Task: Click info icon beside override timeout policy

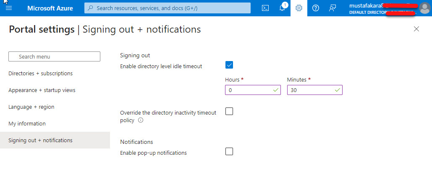Action: pos(141,120)
